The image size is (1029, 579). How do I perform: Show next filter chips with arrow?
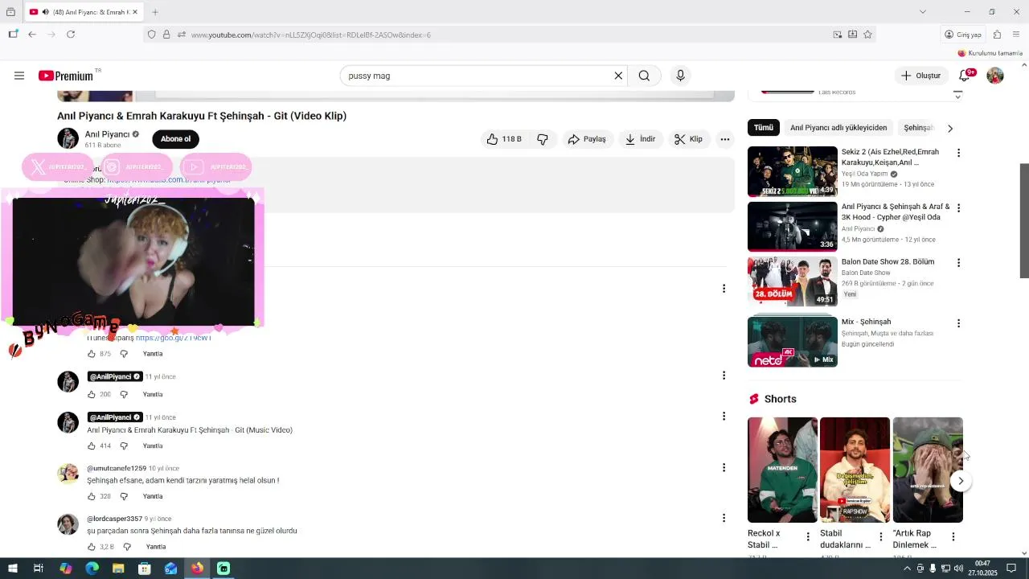950,128
